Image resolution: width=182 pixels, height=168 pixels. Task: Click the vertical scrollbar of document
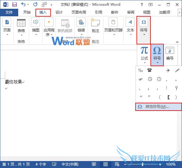180,133
